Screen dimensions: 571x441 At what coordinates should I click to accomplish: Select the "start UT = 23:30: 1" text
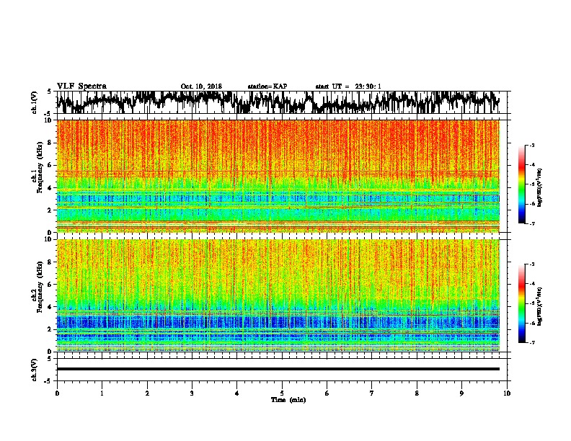coord(348,86)
